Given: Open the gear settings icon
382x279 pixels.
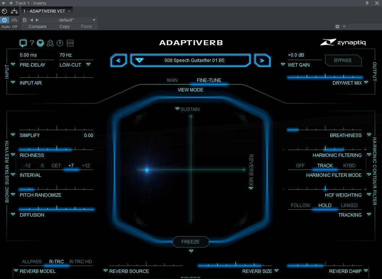Looking at the screenshot, I should point(337,26).
